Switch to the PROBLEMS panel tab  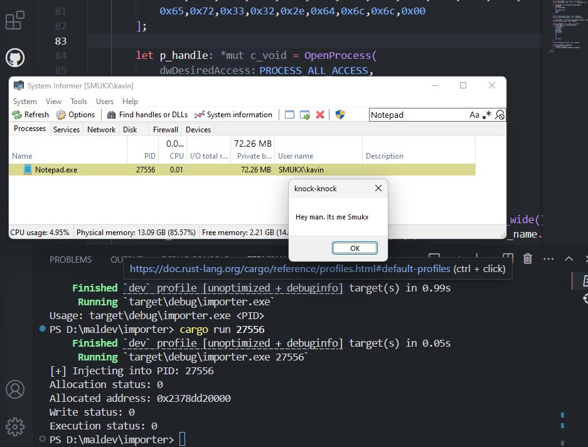coord(70,260)
